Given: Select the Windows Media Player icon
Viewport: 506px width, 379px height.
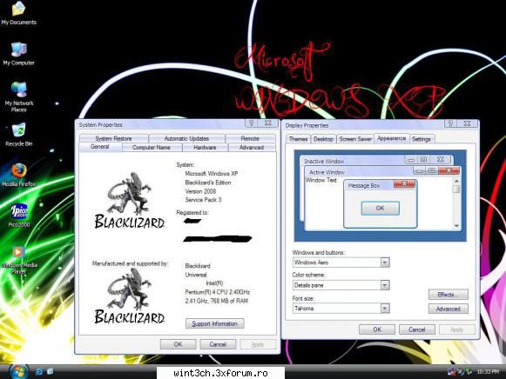Looking at the screenshot, I should [18, 260].
